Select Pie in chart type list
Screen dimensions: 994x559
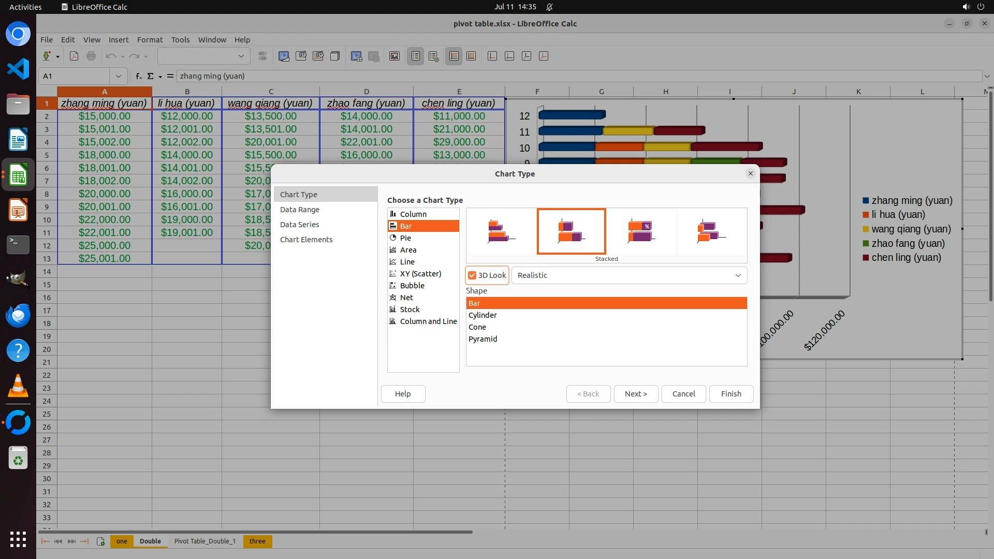click(405, 238)
